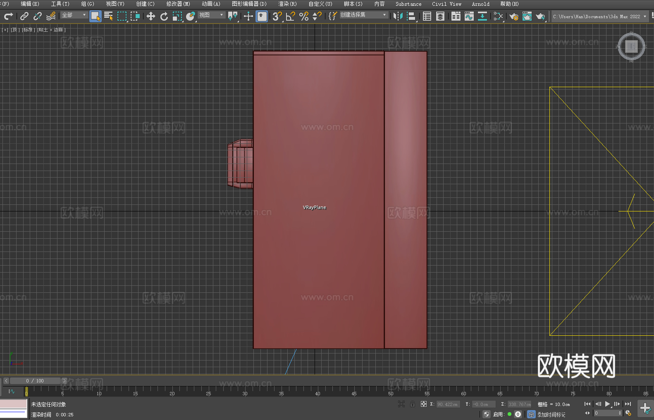Select the Move tool in the toolbar
Viewport: 654px width, 420px height.
pos(151,17)
